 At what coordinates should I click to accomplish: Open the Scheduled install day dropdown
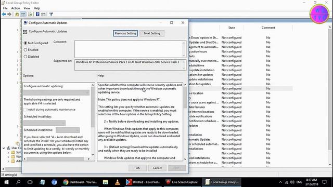coord(45,123)
